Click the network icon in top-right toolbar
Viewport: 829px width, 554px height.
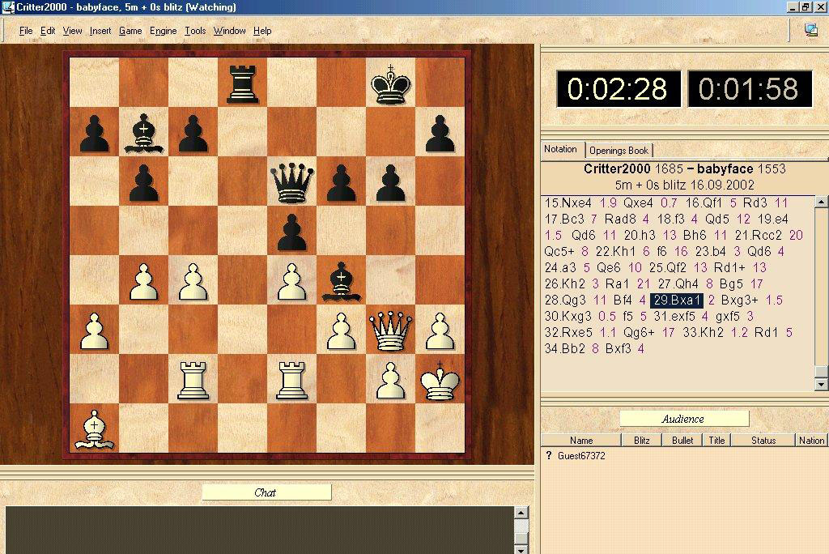810,30
